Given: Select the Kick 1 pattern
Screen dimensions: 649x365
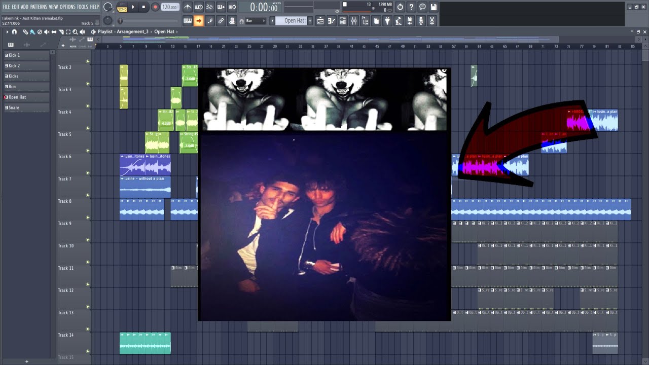Looking at the screenshot, I should pyautogui.click(x=27, y=55).
